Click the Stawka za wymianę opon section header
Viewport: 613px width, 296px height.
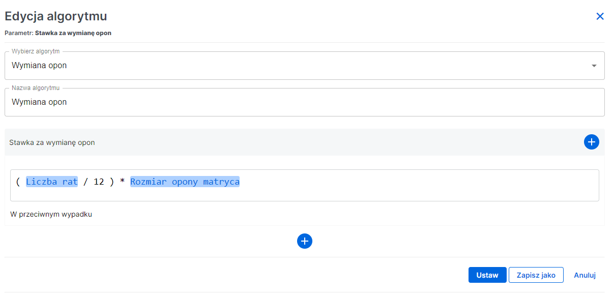(52, 142)
